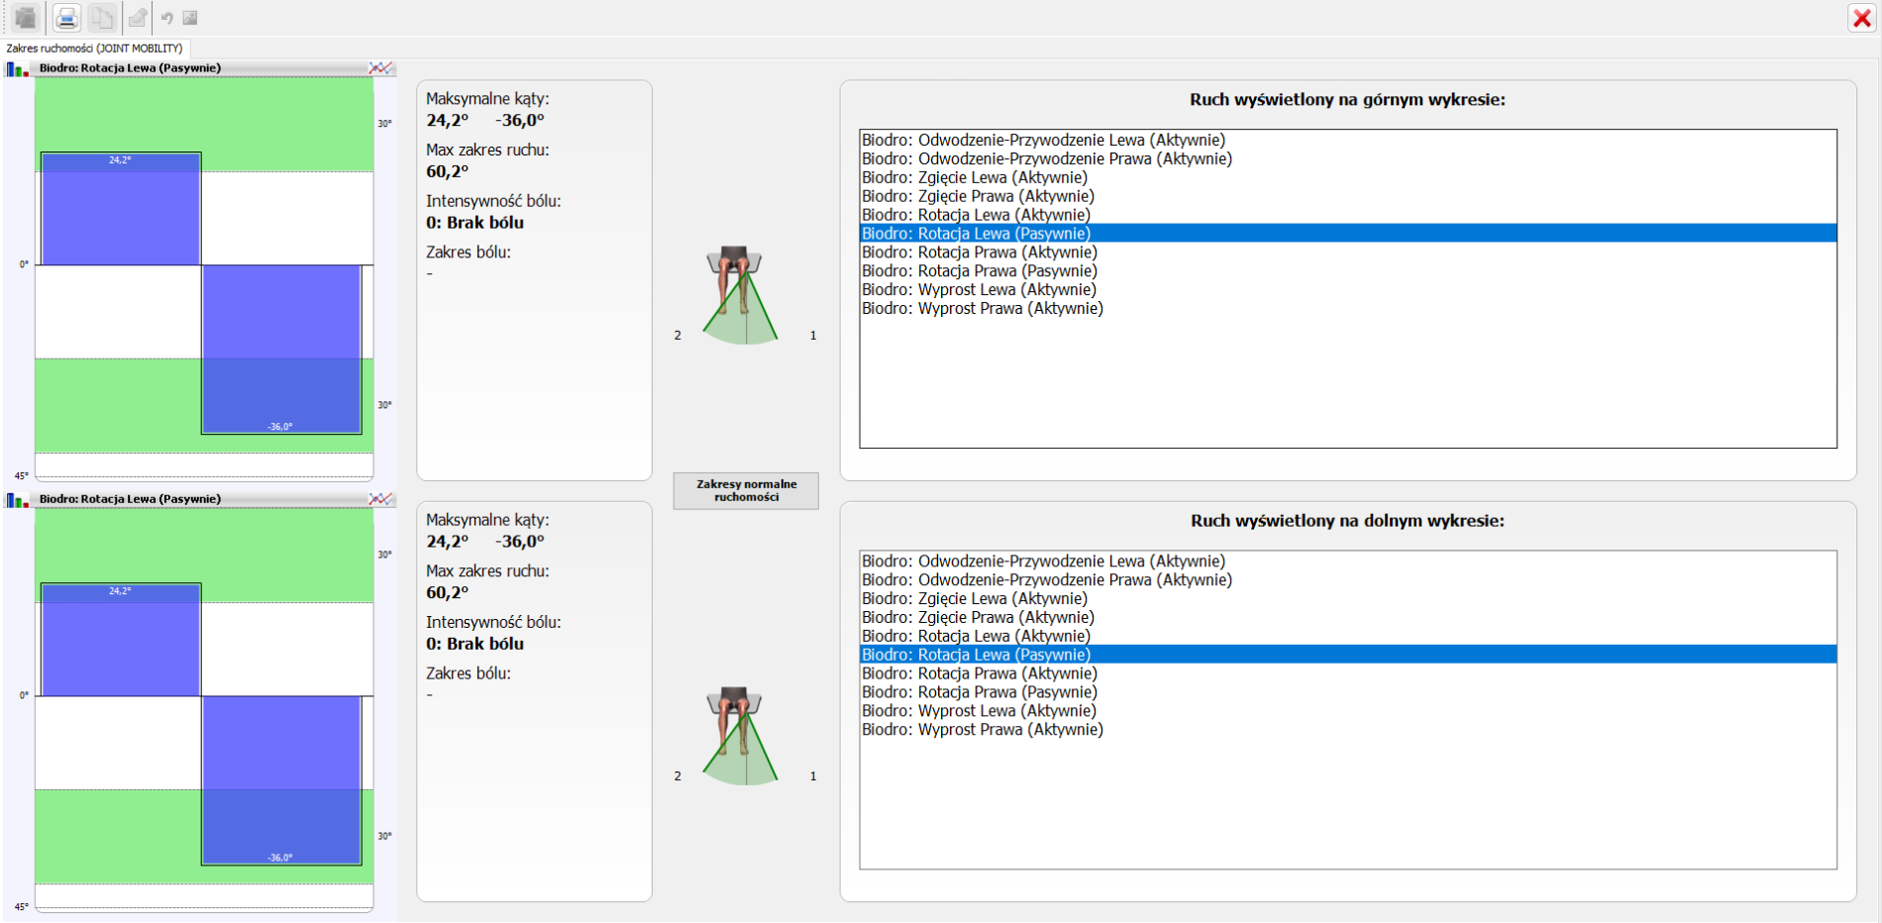The height and width of the screenshot is (923, 1882).
Task: Select upper list Rotacja Prawa (Aktywnie)
Action: tap(1348, 253)
